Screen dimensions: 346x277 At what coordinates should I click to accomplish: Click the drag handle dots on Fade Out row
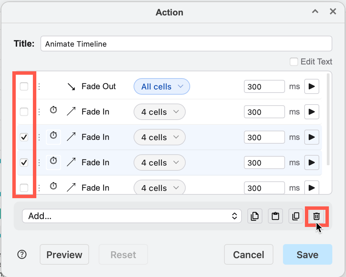pos(39,86)
